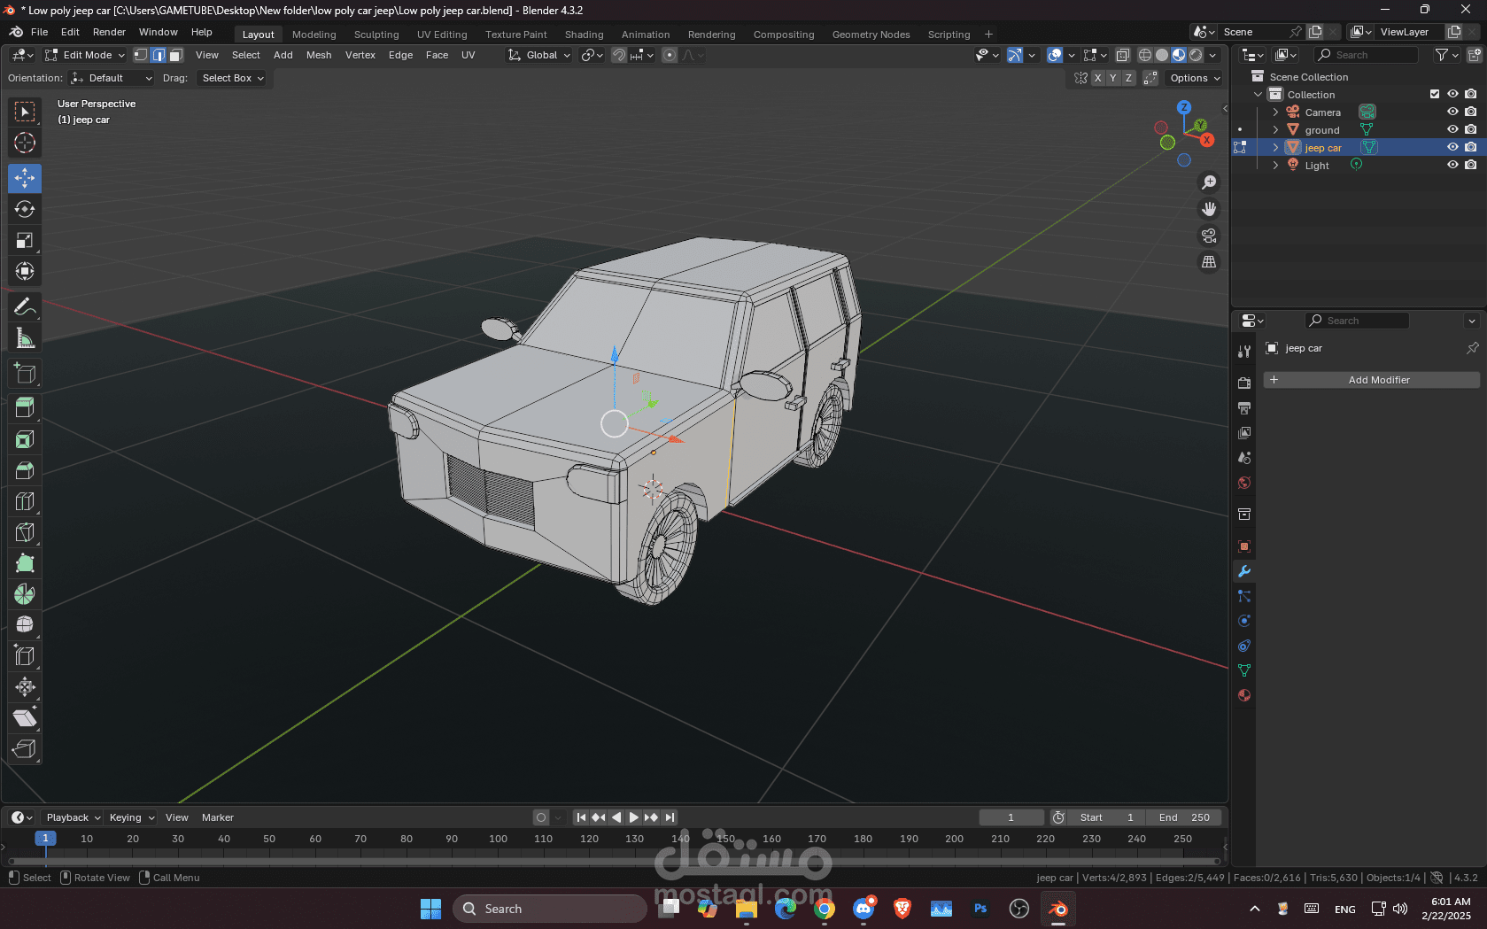Viewport: 1487px width, 929px height.
Task: Toggle visibility of the Light object
Action: (1452, 165)
